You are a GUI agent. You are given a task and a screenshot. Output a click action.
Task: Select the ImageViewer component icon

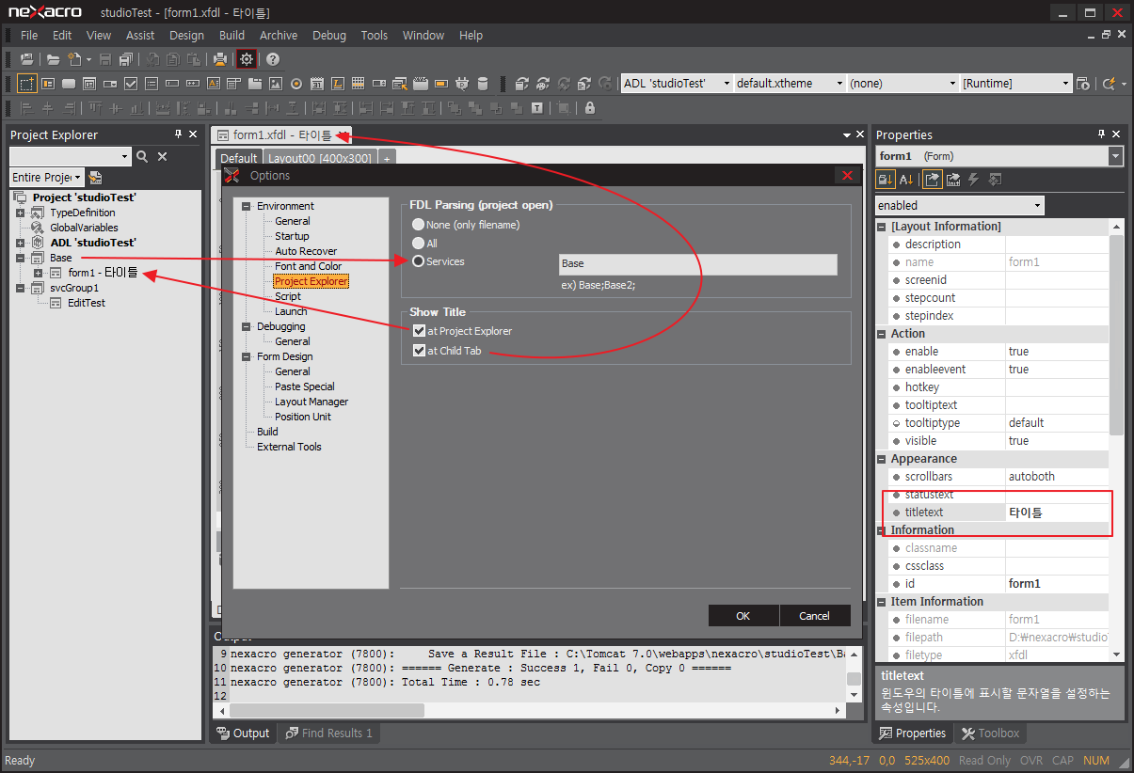pos(275,83)
